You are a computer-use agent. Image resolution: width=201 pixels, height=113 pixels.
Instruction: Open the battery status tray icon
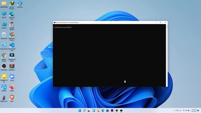(189, 110)
